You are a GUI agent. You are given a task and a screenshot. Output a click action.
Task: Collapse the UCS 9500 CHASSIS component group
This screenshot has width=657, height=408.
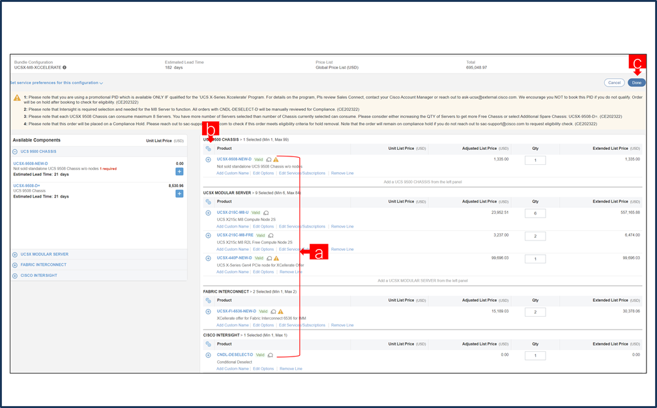click(x=14, y=152)
